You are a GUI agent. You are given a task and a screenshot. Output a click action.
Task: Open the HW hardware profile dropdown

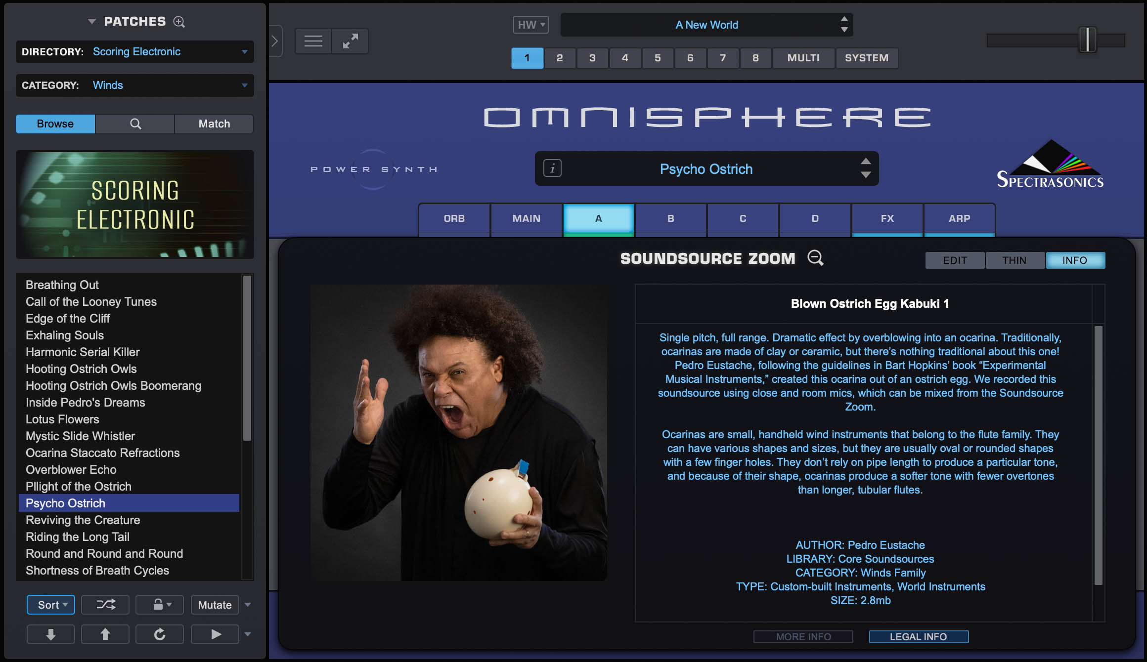530,24
